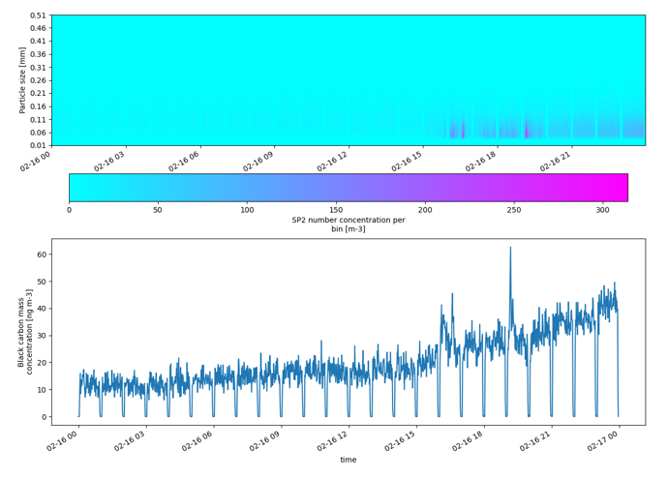Click the colorbar's 50 tick label
The height and width of the screenshot is (479, 668).
[x=158, y=210]
